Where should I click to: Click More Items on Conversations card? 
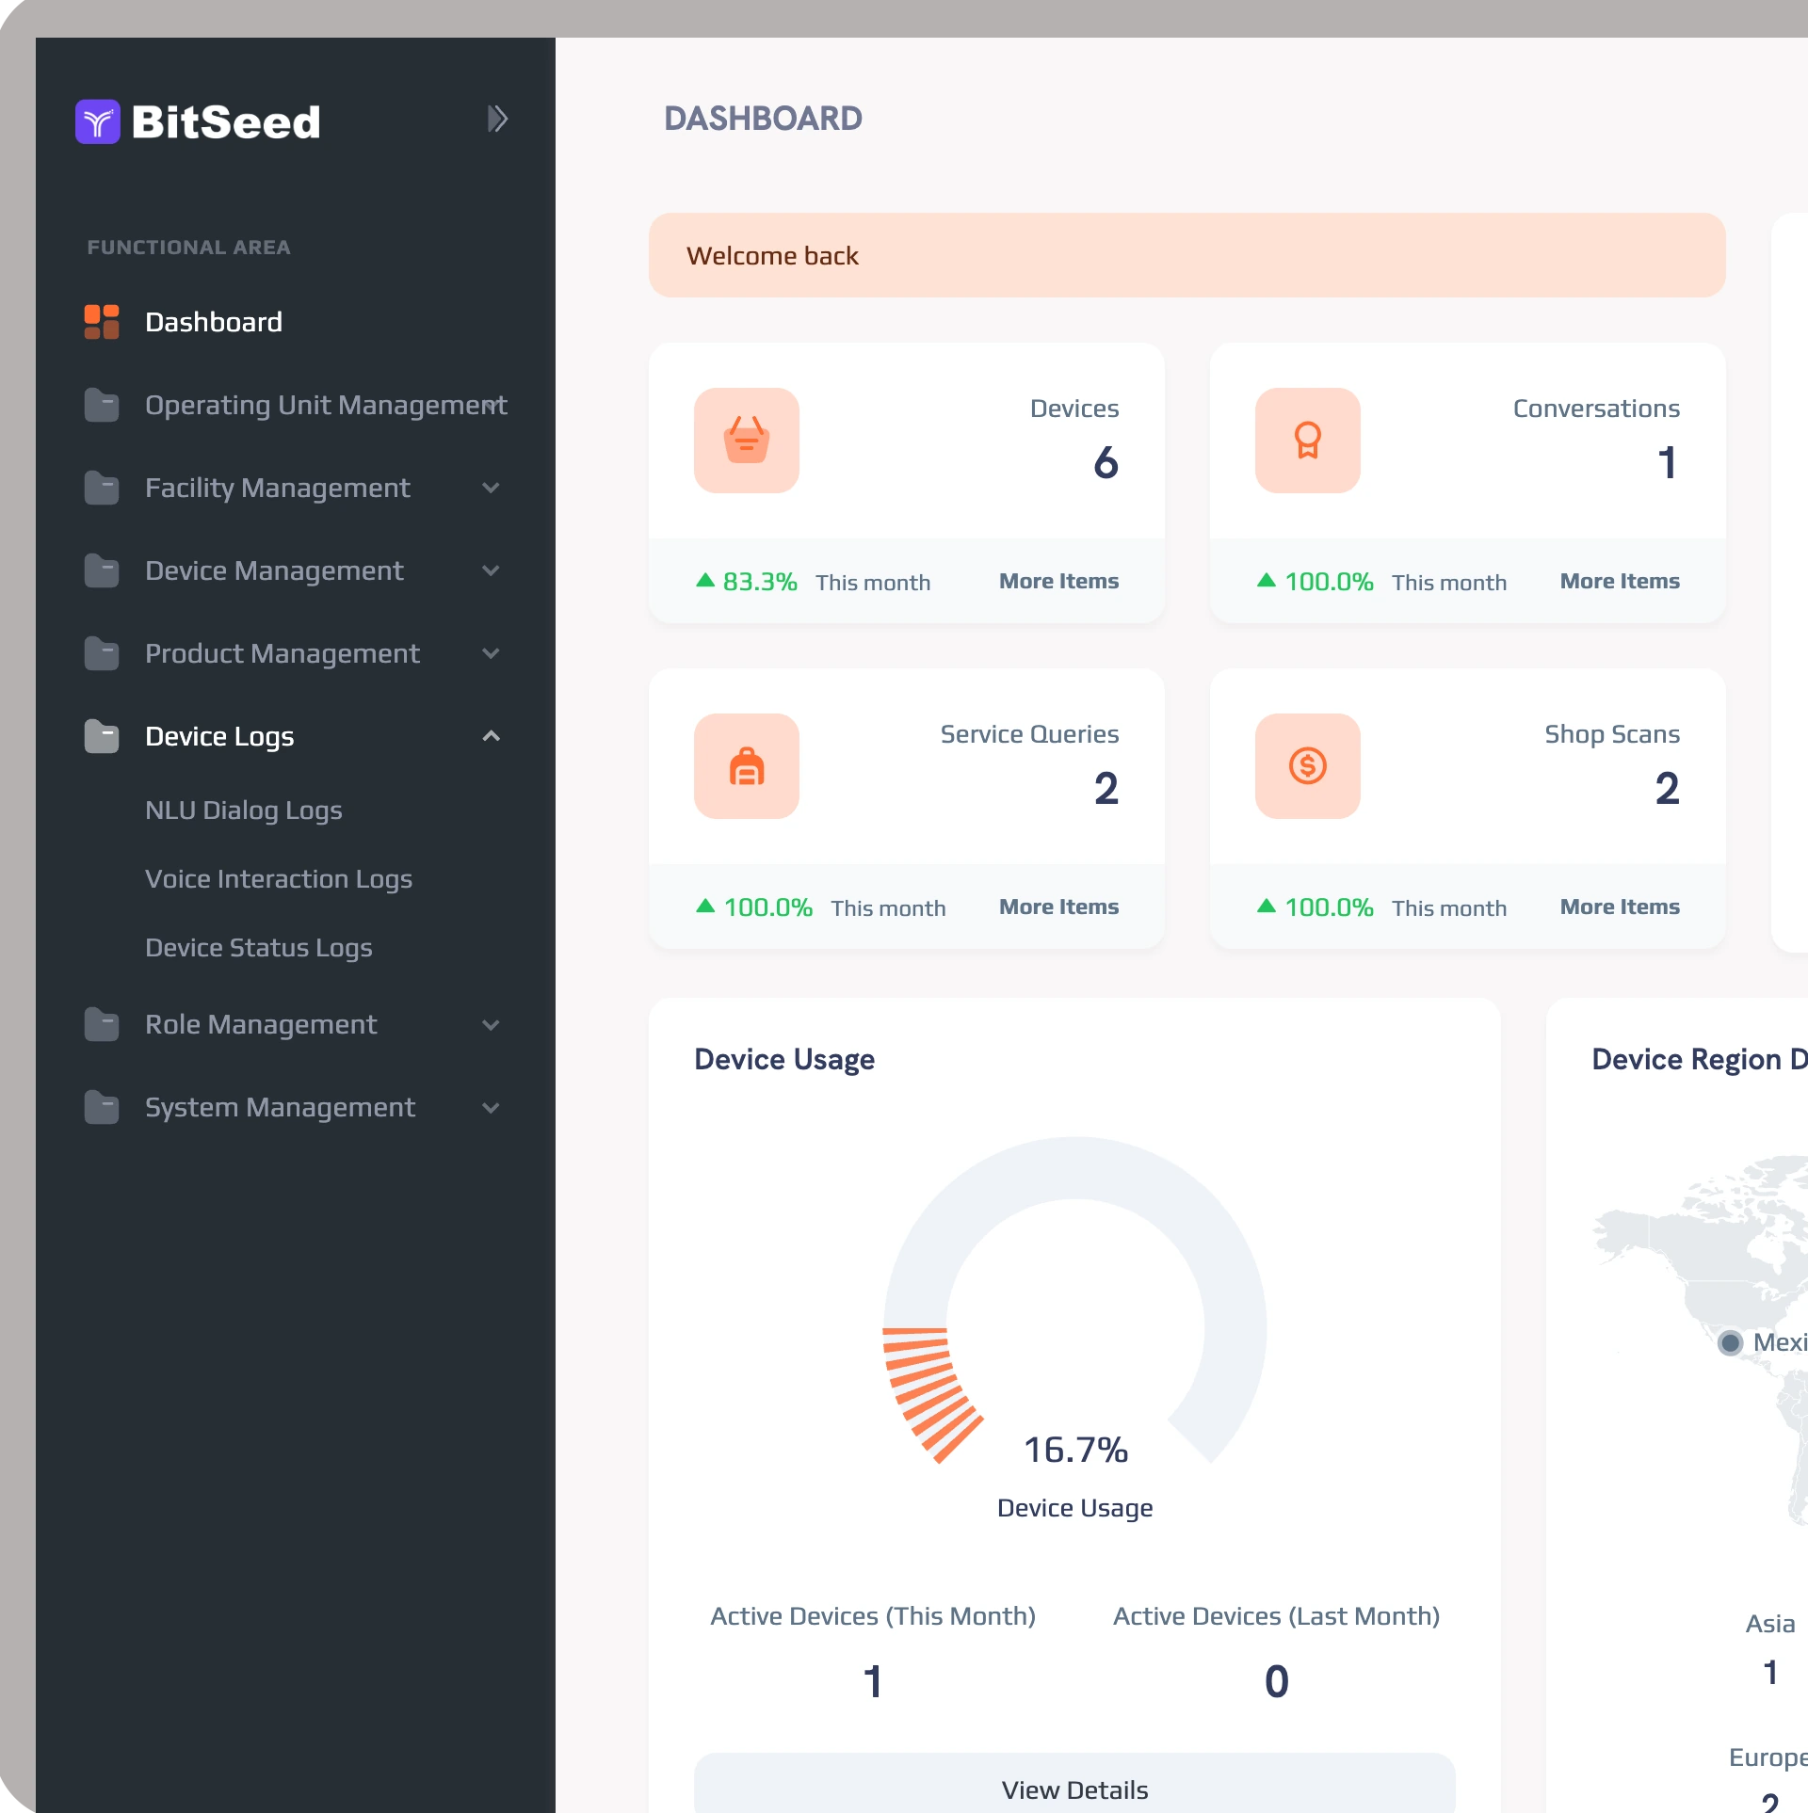pos(1620,581)
